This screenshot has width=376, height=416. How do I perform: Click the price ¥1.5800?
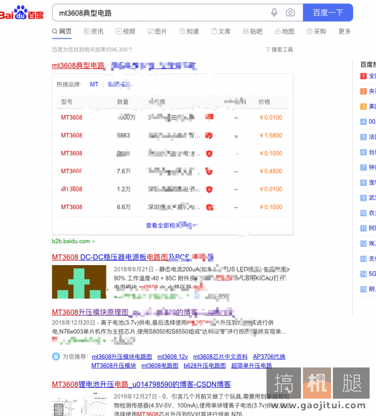tap(271, 135)
